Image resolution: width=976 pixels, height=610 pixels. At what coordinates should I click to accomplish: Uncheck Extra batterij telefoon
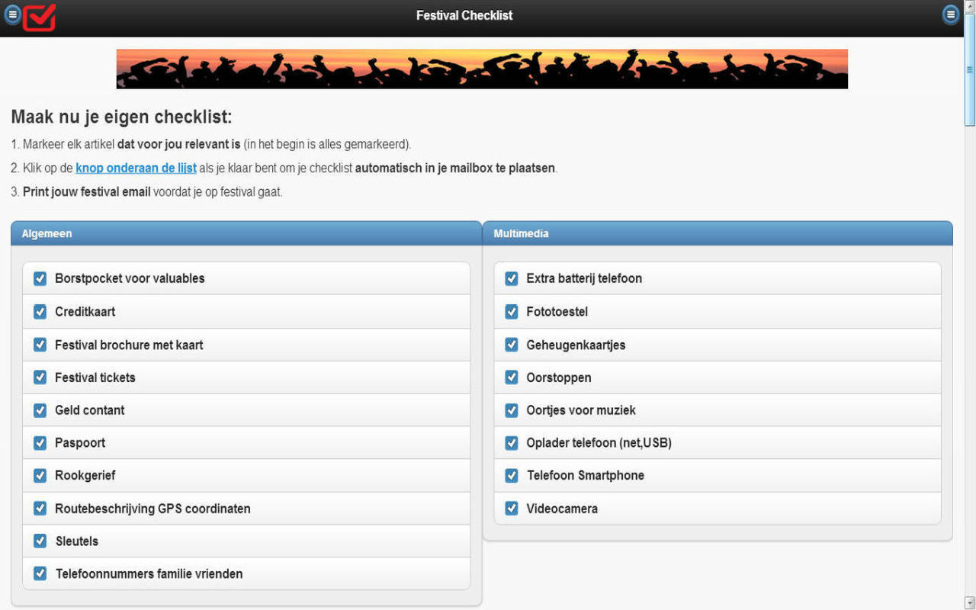[x=512, y=278]
